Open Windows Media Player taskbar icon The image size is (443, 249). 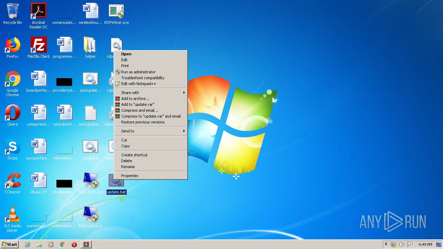51,245
